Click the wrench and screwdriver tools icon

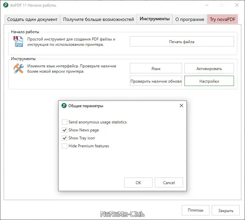18,69
